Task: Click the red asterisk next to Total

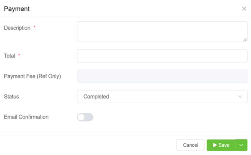Action: (19, 55)
